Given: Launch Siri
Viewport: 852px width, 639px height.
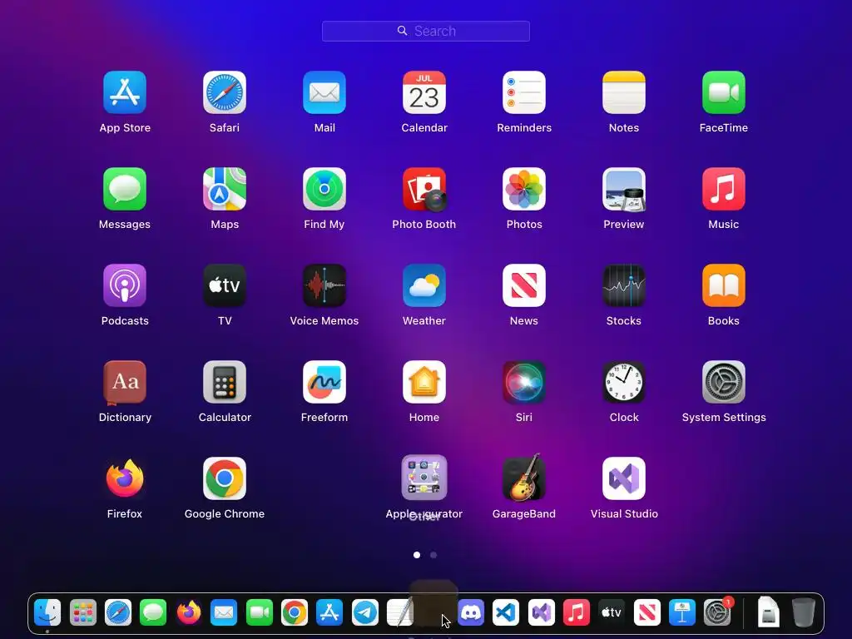Looking at the screenshot, I should [524, 382].
